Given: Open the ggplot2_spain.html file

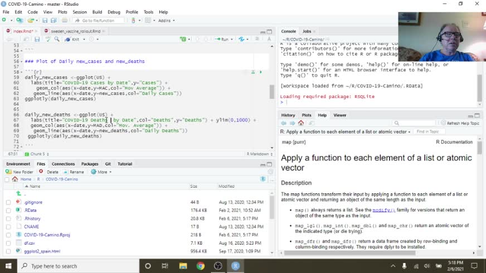Looking at the screenshot, I should coord(42,251).
